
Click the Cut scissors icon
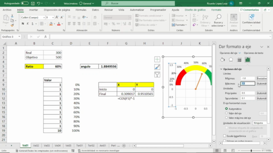click(x=12, y=16)
